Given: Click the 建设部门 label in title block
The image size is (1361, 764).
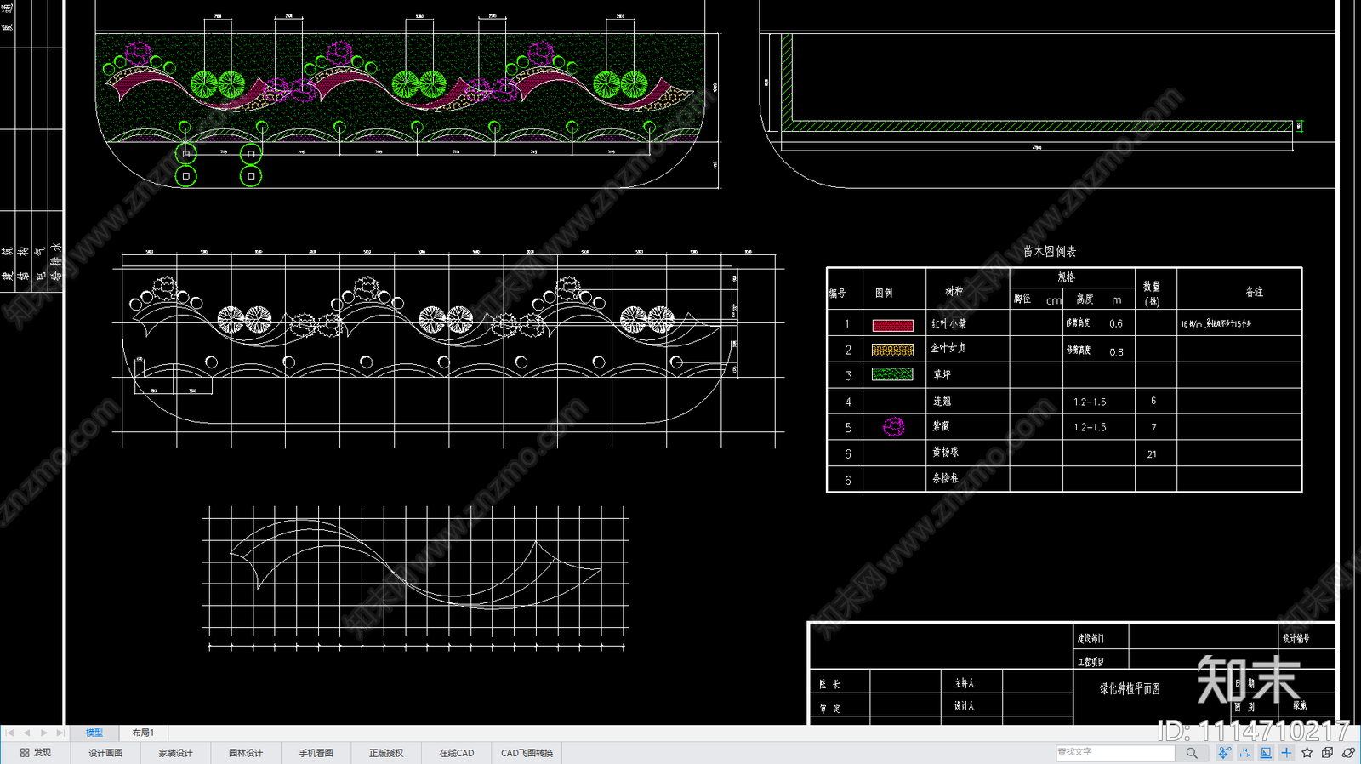Looking at the screenshot, I should click(1091, 639).
